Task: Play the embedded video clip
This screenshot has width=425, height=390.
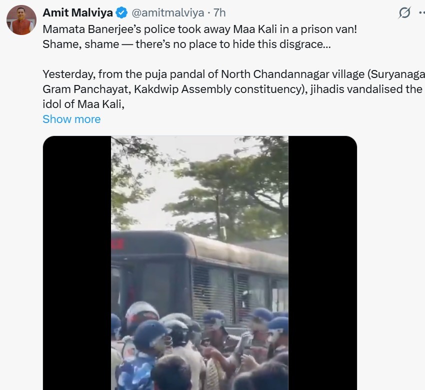Action: point(199,262)
